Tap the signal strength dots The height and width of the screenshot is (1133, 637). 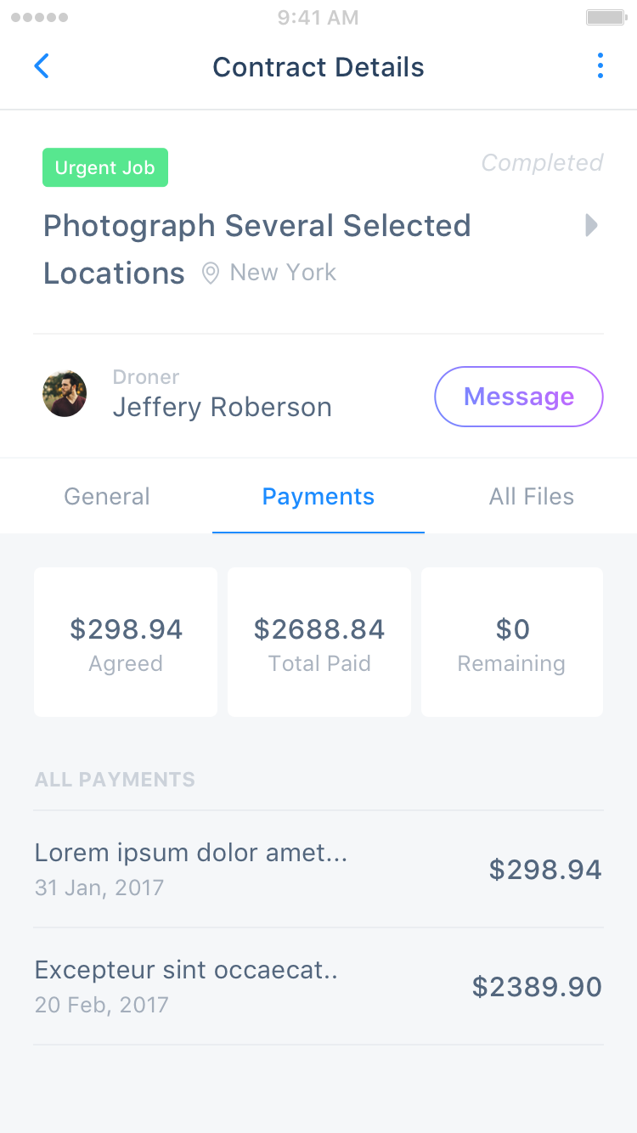(x=39, y=17)
